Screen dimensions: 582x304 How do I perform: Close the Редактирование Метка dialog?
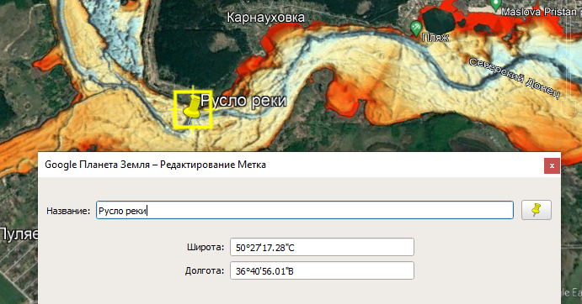[552, 165]
